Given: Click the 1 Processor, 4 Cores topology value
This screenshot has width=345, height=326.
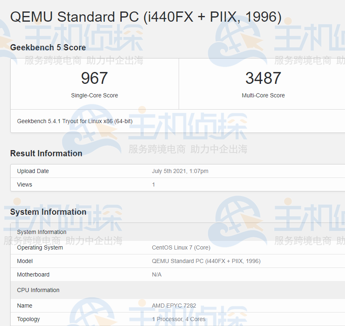Looking at the screenshot, I should [179, 319].
